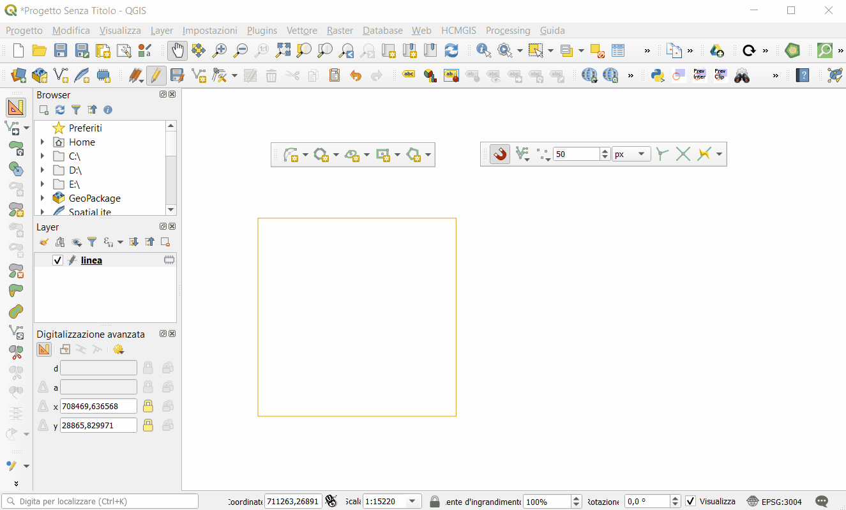Enable snapping with the magnet icon
Screen dimensions: 846x510
point(500,154)
